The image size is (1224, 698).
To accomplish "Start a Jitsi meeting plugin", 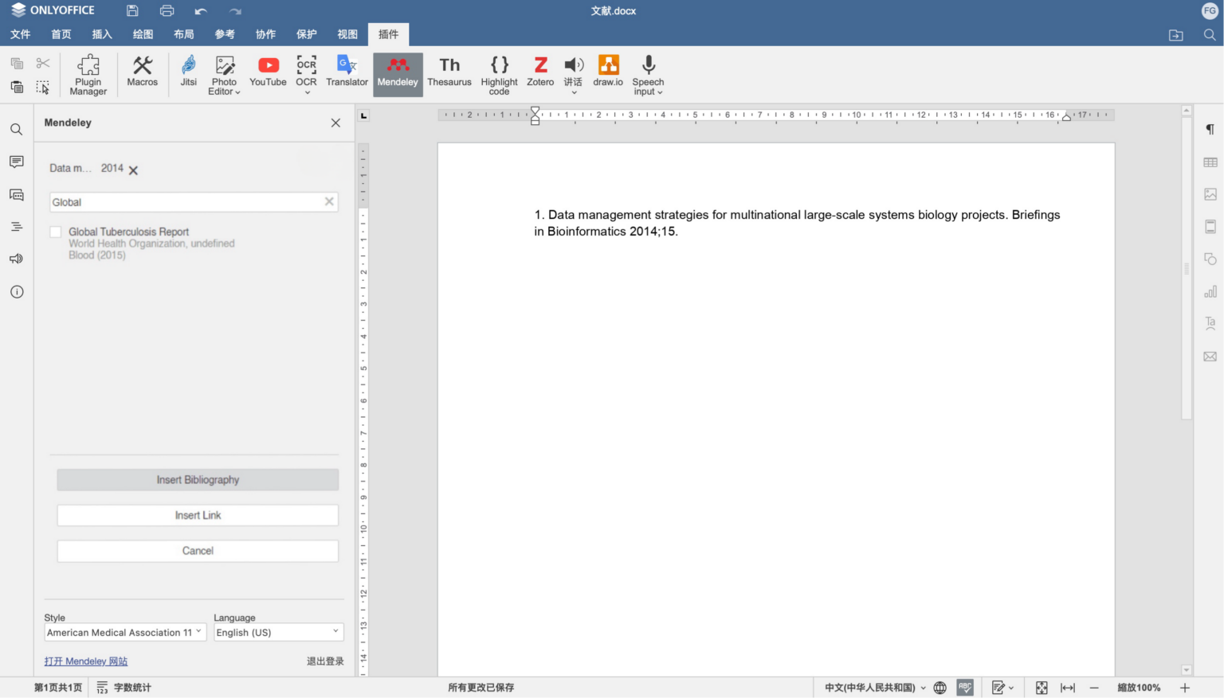I will point(188,72).
